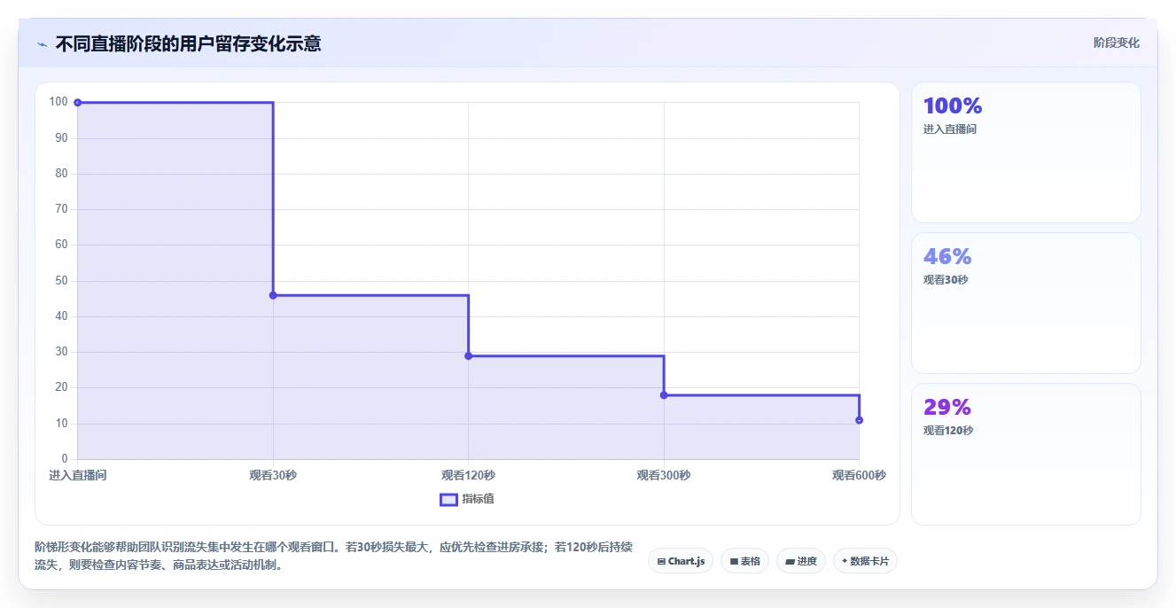This screenshot has height=608, width=1176.
Task: Click the 阶段变化 label in the header
Action: pos(1116,43)
